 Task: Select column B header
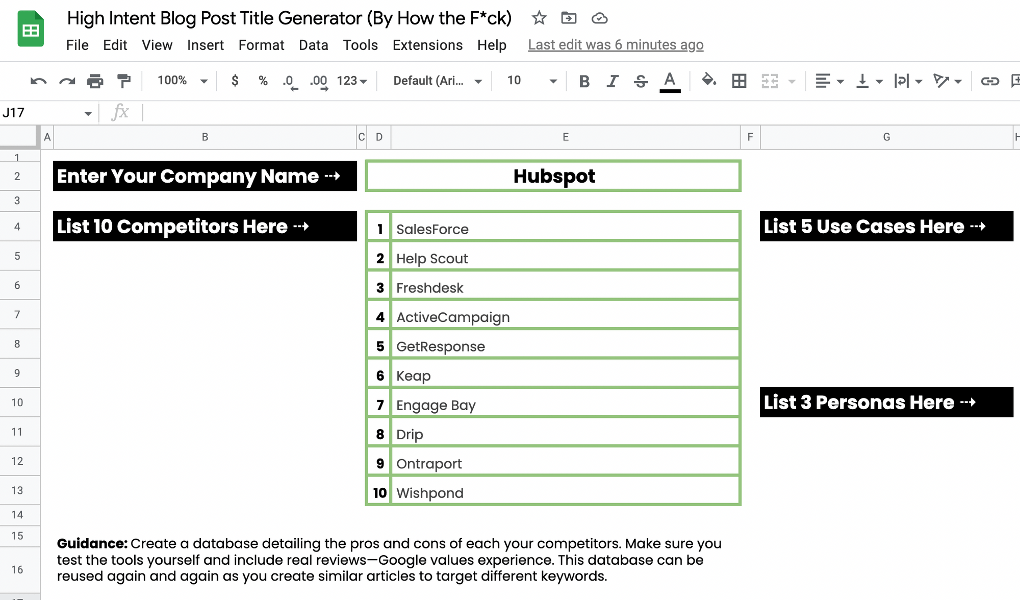tap(205, 137)
